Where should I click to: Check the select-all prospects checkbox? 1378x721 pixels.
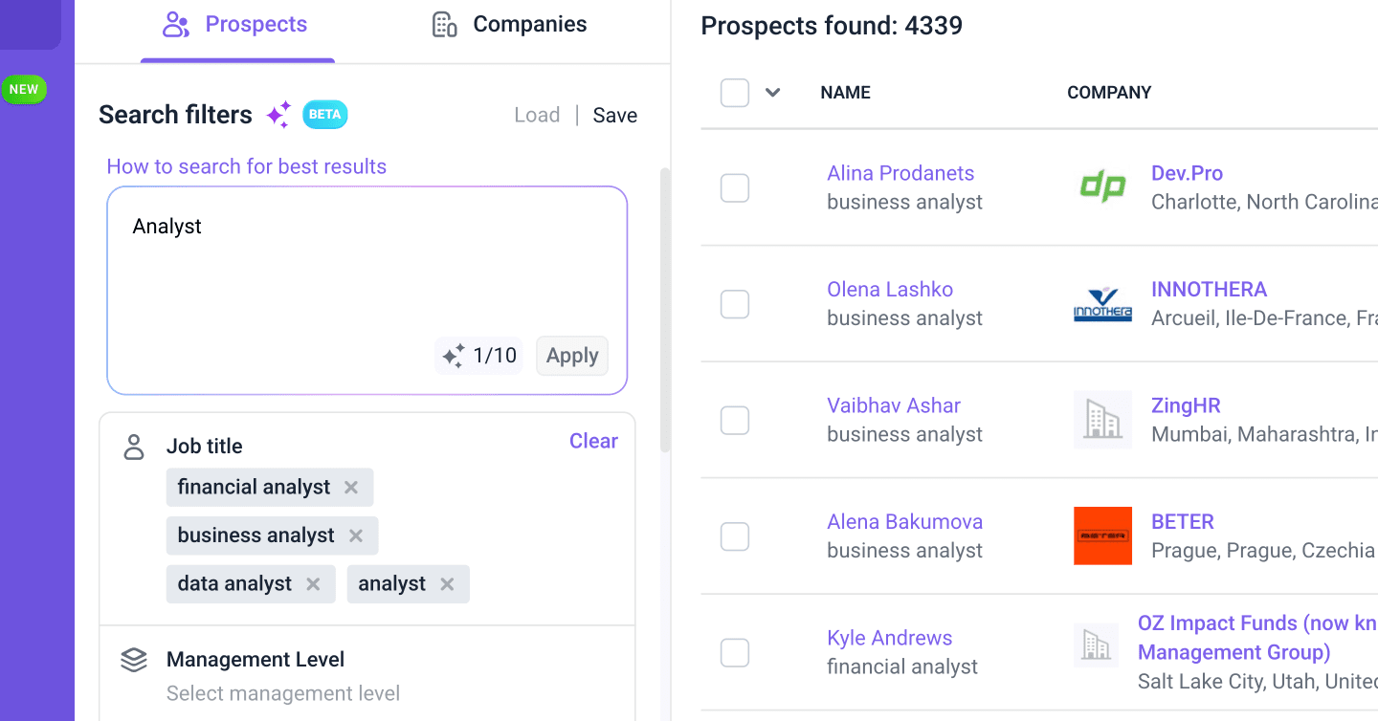[735, 93]
